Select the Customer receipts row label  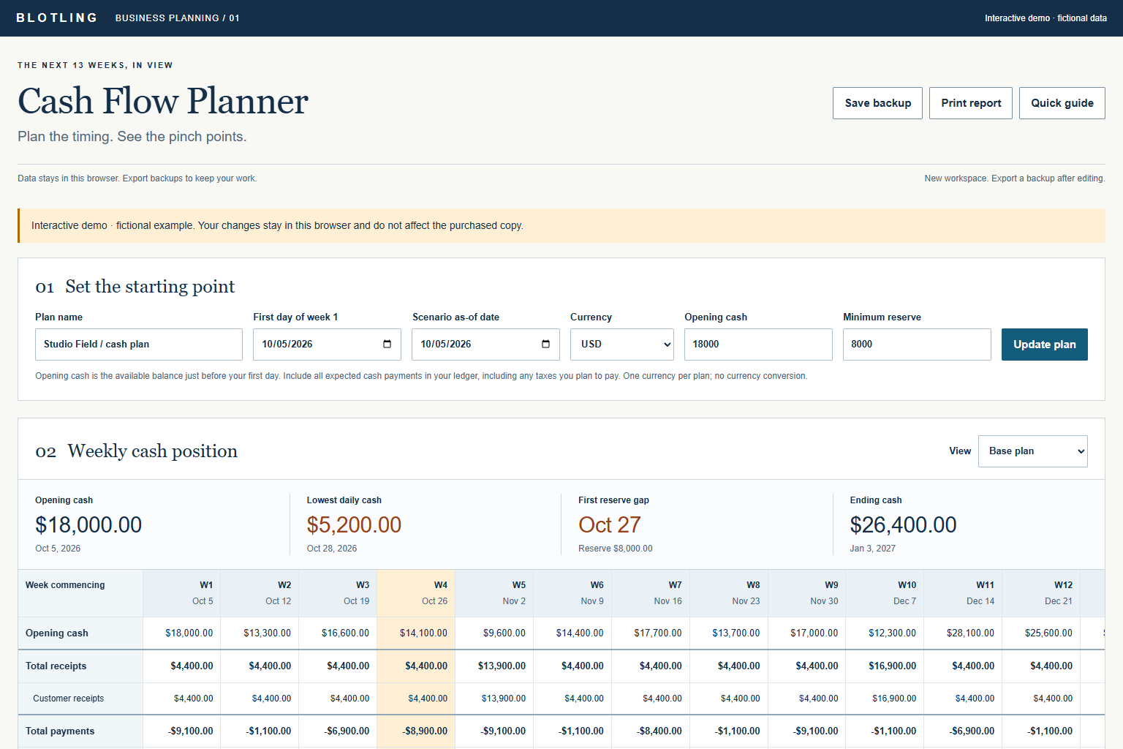coord(80,699)
